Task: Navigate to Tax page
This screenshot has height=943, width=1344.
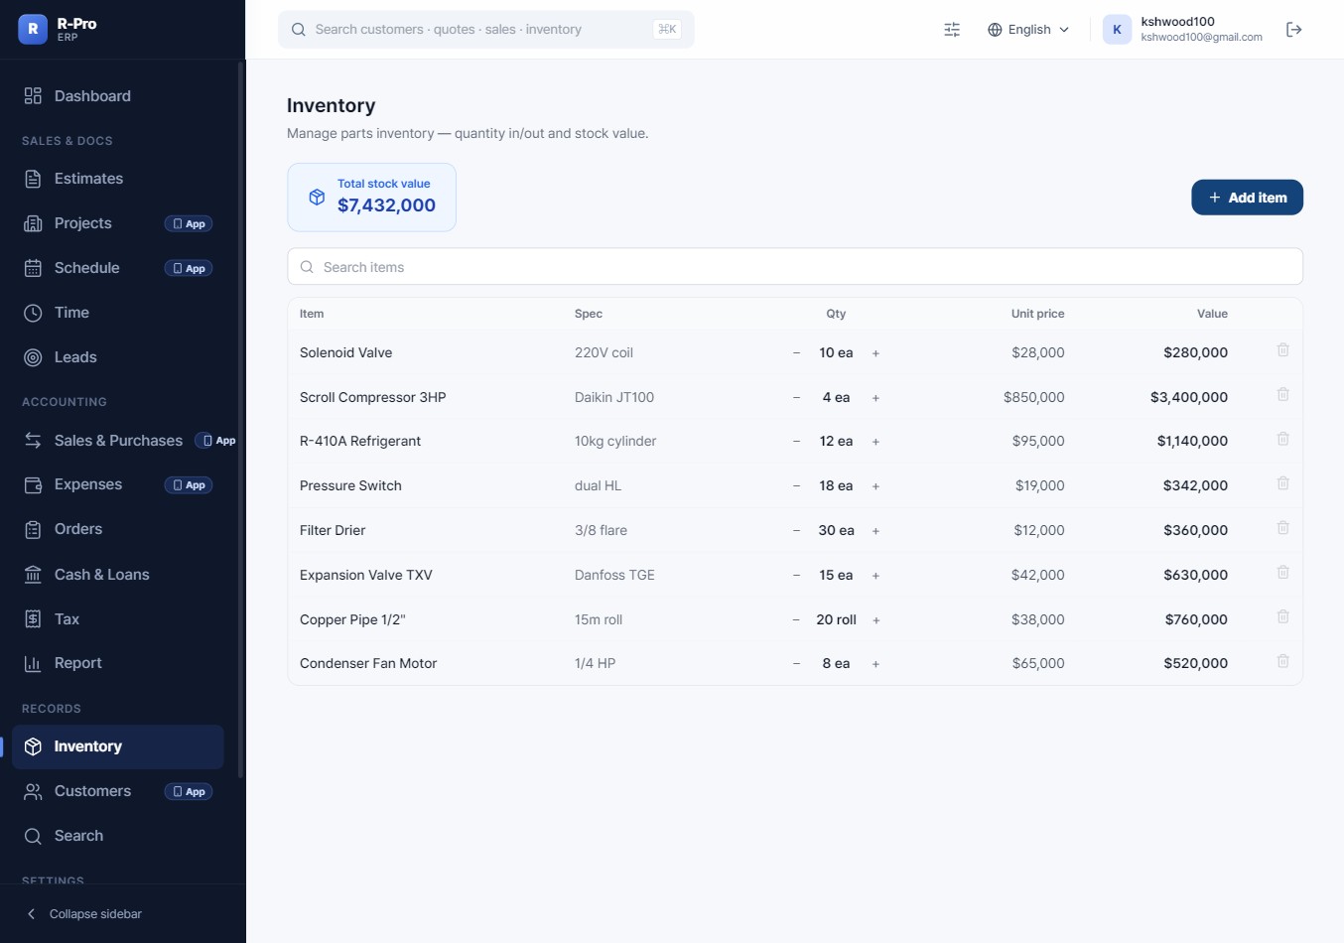Action: pyautogui.click(x=118, y=619)
